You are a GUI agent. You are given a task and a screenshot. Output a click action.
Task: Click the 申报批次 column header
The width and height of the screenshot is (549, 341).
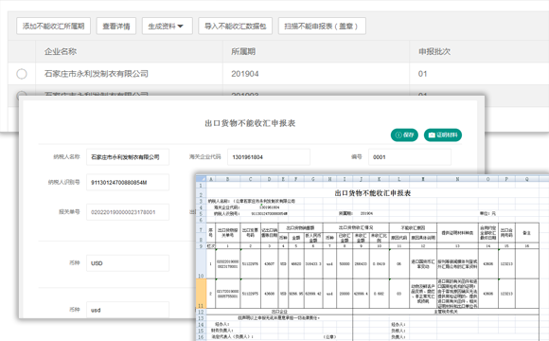[x=434, y=51]
